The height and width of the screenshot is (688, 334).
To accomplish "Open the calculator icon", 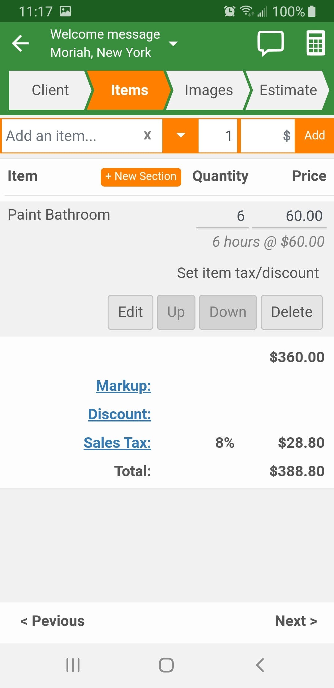I will click(x=315, y=43).
